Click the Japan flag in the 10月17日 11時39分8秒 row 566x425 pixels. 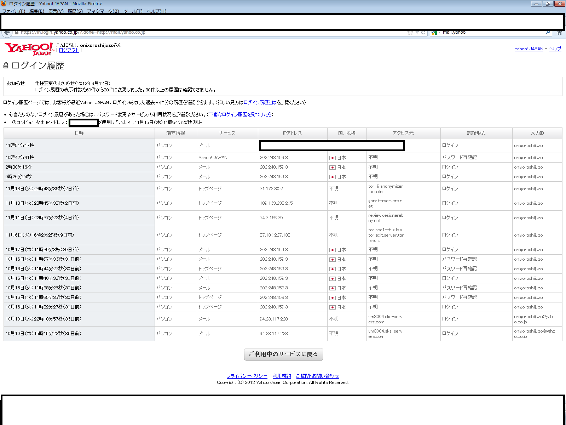(333, 250)
